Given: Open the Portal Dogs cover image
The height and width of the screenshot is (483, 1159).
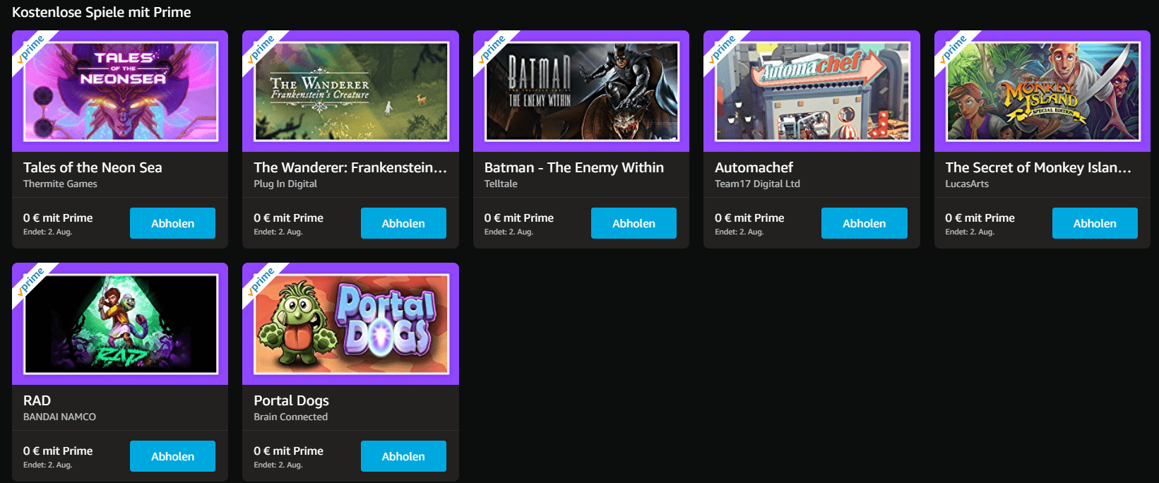Looking at the screenshot, I should click(x=351, y=324).
